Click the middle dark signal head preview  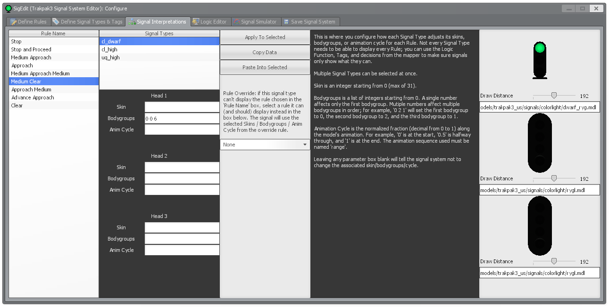click(540, 143)
